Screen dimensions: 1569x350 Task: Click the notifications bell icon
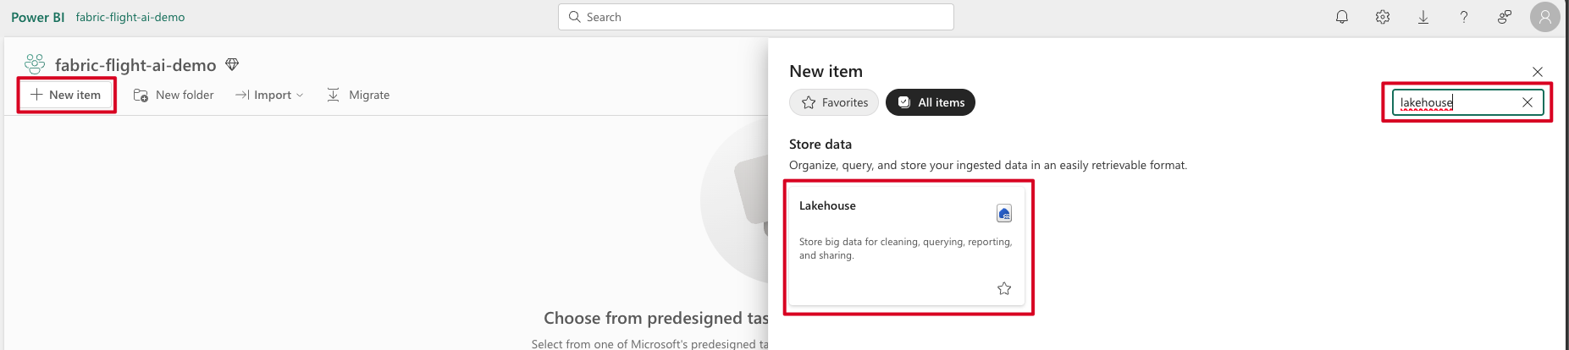coord(1342,17)
